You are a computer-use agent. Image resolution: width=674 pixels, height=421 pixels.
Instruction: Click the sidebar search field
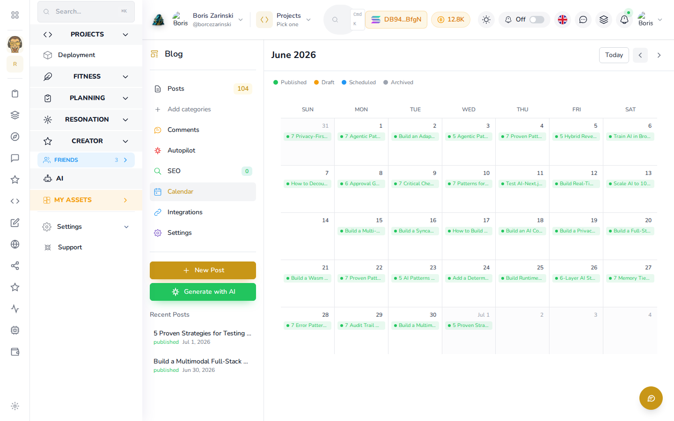pos(86,12)
